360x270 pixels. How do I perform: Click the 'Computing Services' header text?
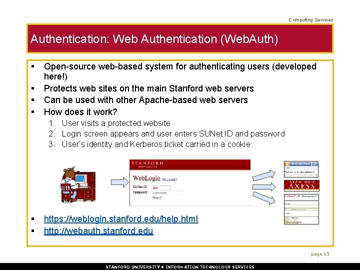310,20
